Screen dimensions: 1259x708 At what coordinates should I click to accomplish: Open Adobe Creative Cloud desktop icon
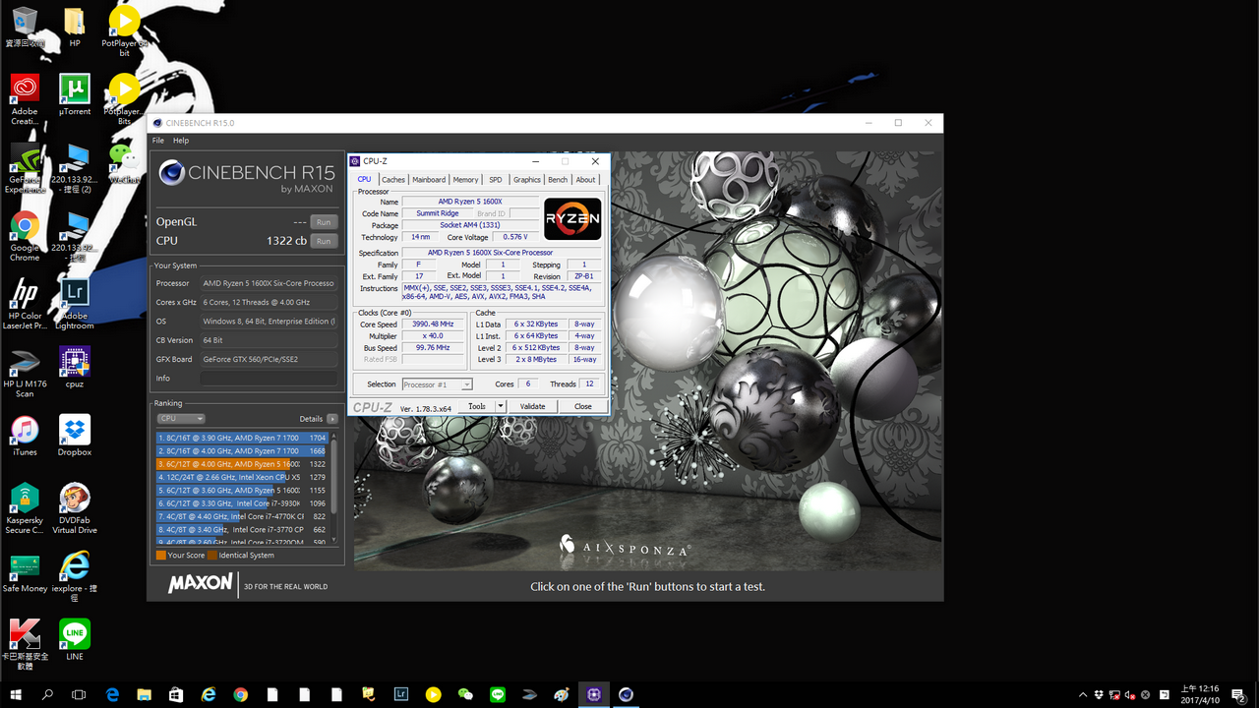(25, 99)
